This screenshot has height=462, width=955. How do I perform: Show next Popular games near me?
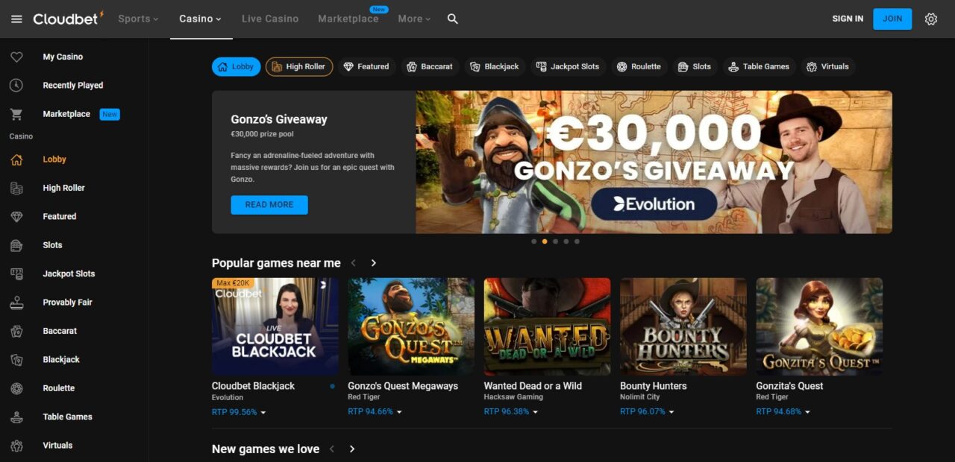point(374,263)
